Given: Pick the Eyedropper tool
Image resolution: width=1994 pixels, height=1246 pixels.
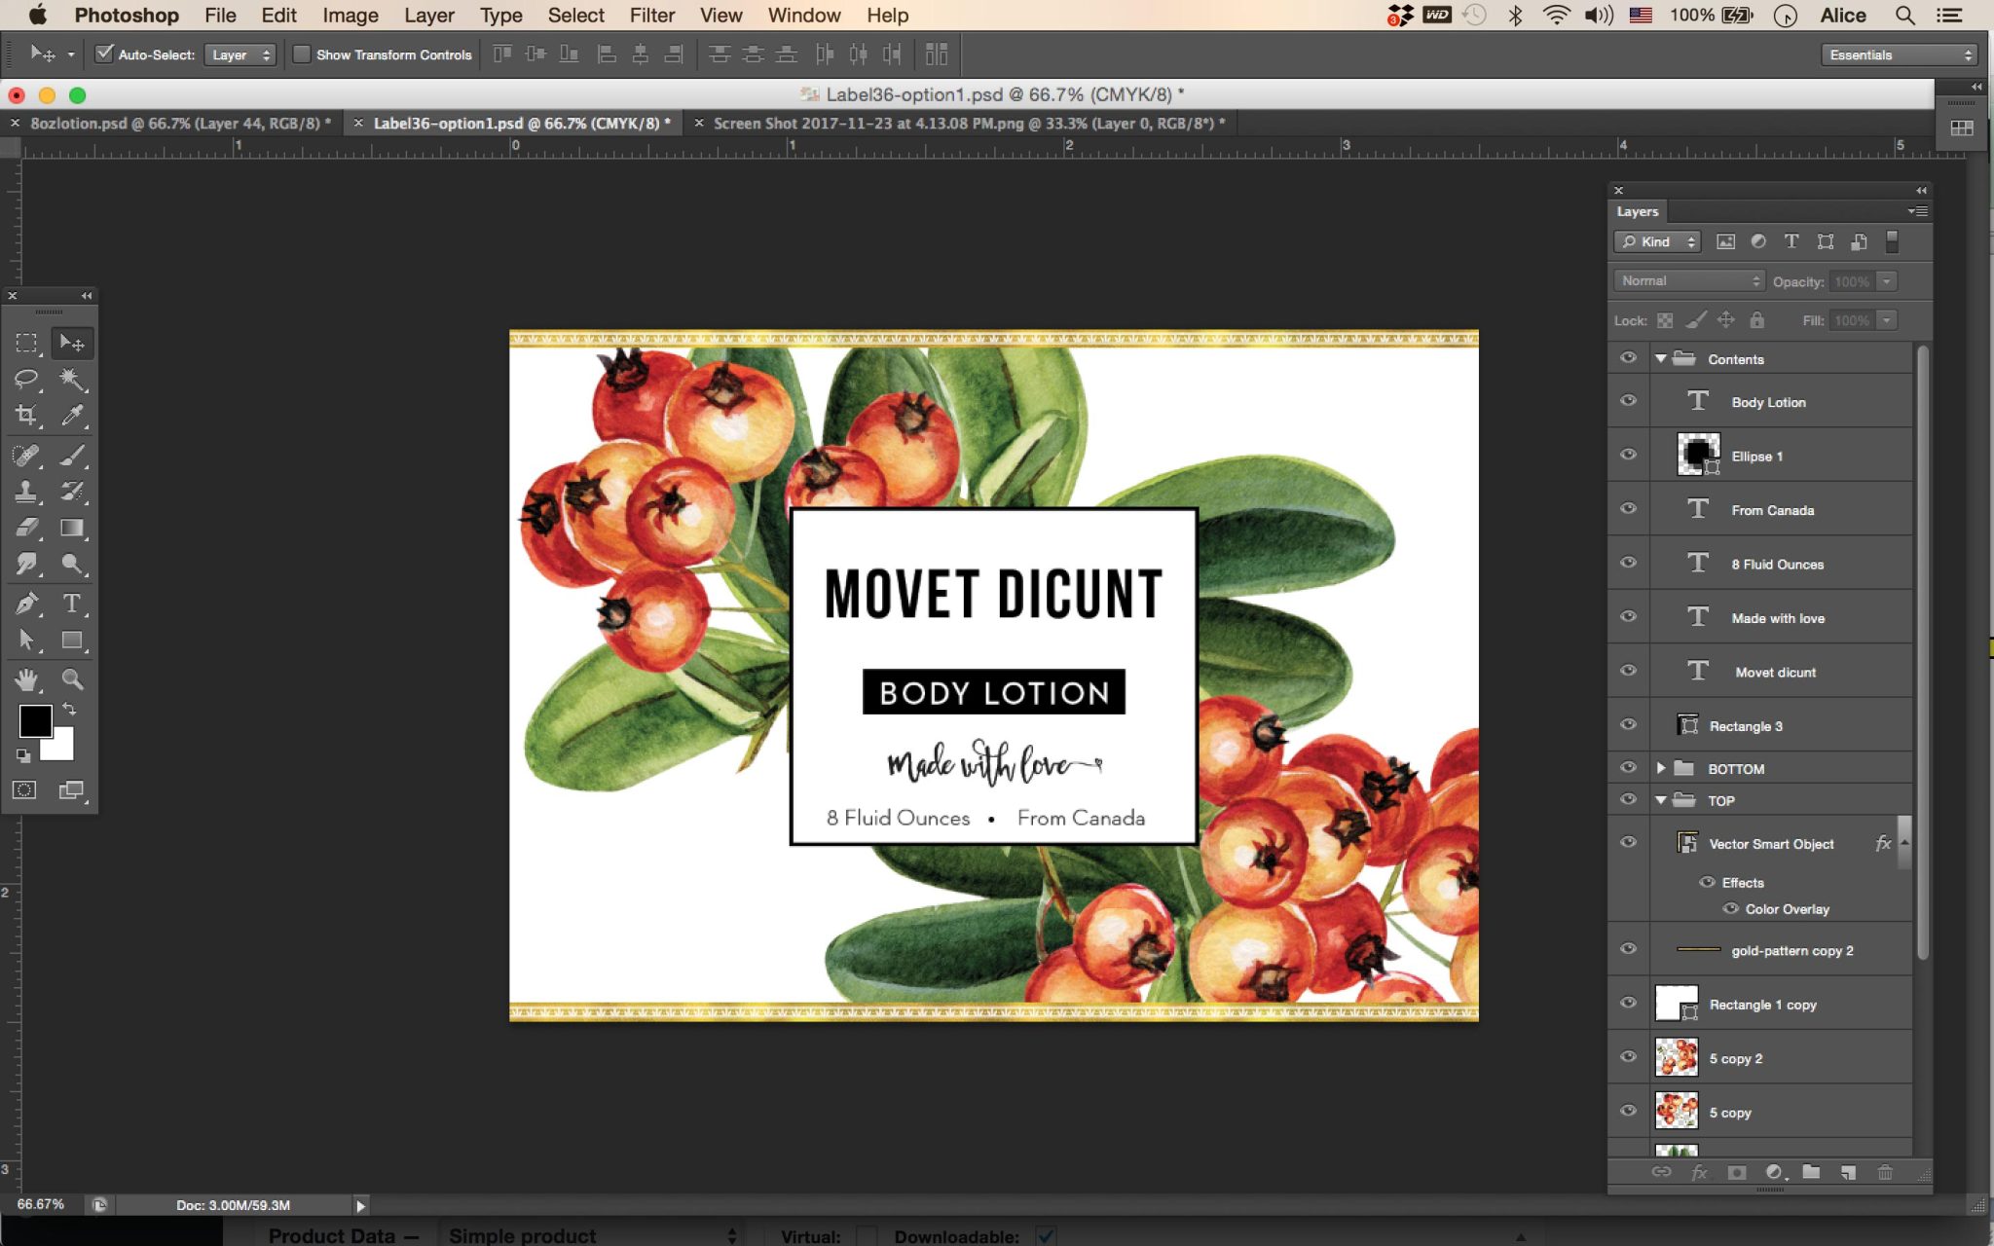Looking at the screenshot, I should [72, 416].
